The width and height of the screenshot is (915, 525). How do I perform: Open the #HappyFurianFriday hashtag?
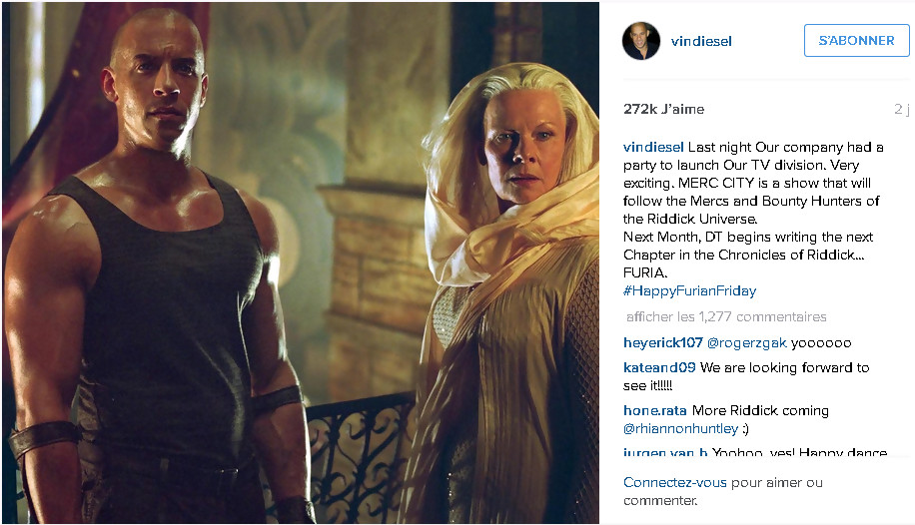(x=690, y=291)
